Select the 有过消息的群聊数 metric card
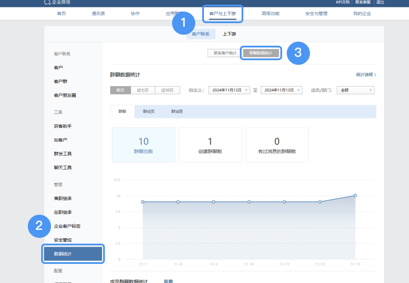Viewport: 409px width, 283px height. 277,145
